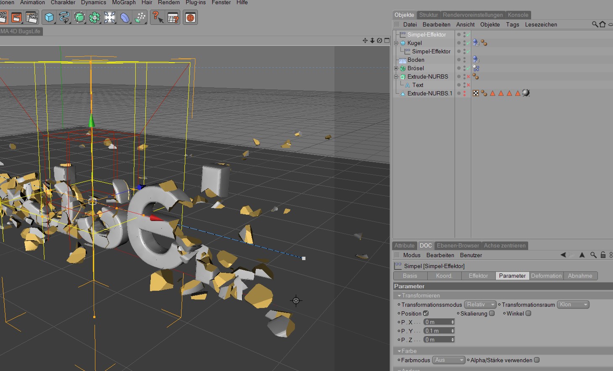Viewport: 613px width, 371px height.
Task: Expand the Brösel object tree
Action: coord(396,68)
